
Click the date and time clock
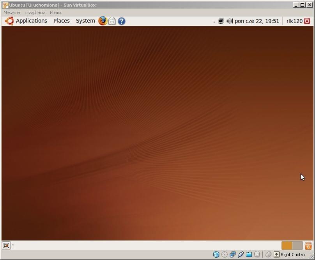(257, 21)
